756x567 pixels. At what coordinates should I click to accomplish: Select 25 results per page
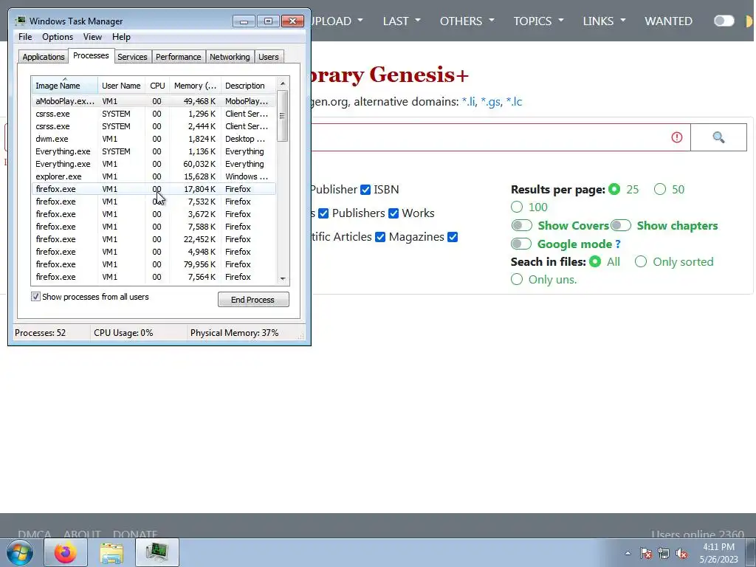click(614, 190)
